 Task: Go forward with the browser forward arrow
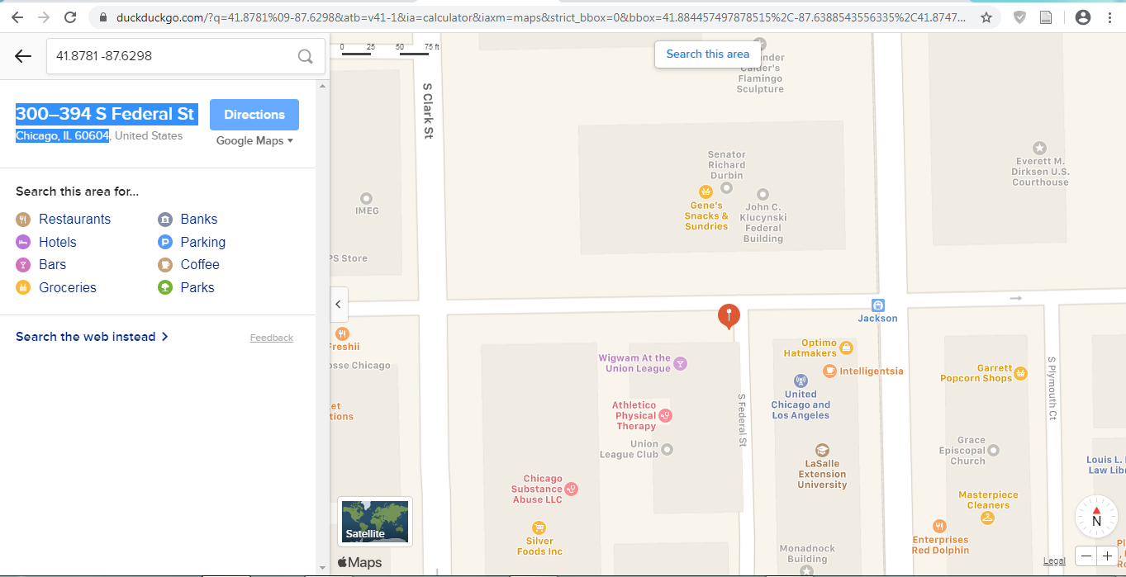(x=44, y=17)
